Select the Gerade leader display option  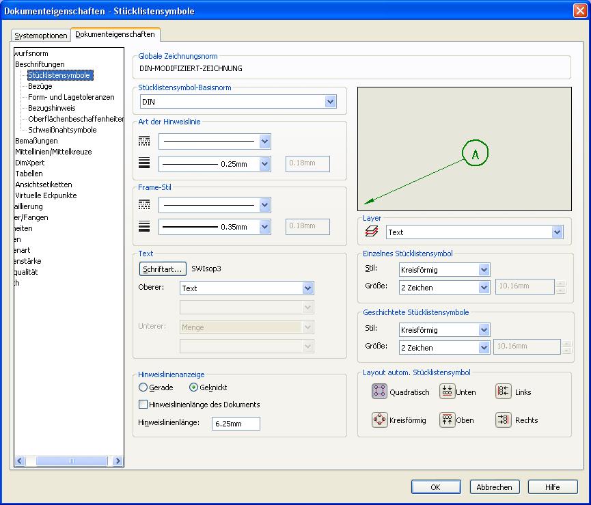point(143,387)
